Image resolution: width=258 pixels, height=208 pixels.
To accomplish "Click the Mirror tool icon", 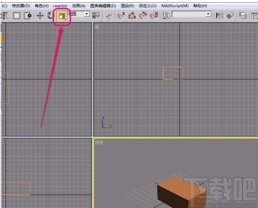I will coord(219,16).
